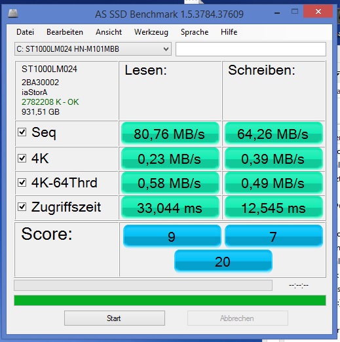
Task: Open the Bearbeiten menu
Action: pyautogui.click(x=65, y=32)
